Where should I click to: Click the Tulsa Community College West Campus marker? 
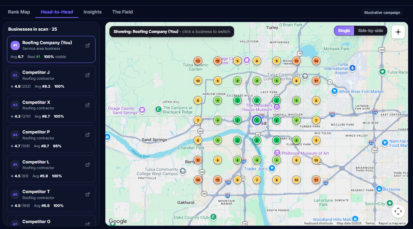(x=183, y=171)
